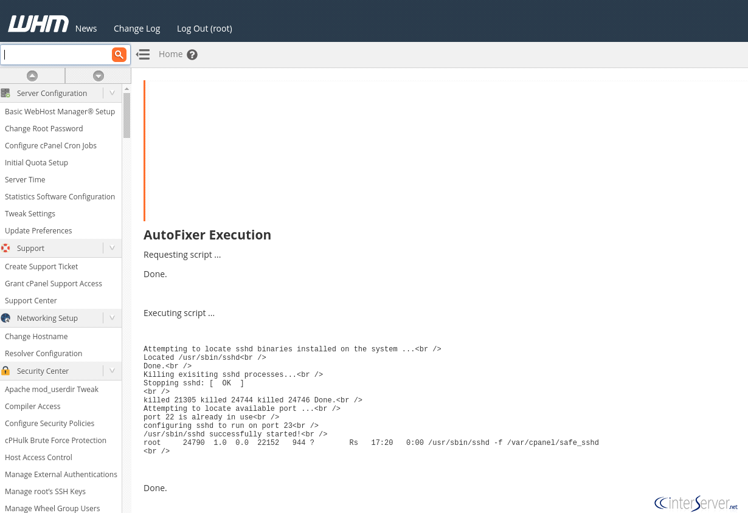This screenshot has width=748, height=513.
Task: Open cPHulk Brute Force Protection
Action: (x=55, y=440)
